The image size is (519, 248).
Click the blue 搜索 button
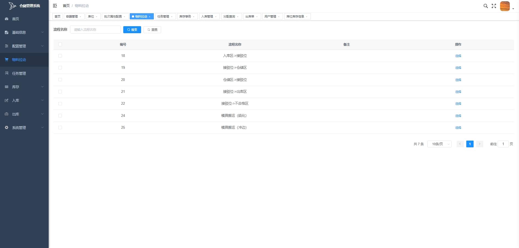(x=132, y=30)
